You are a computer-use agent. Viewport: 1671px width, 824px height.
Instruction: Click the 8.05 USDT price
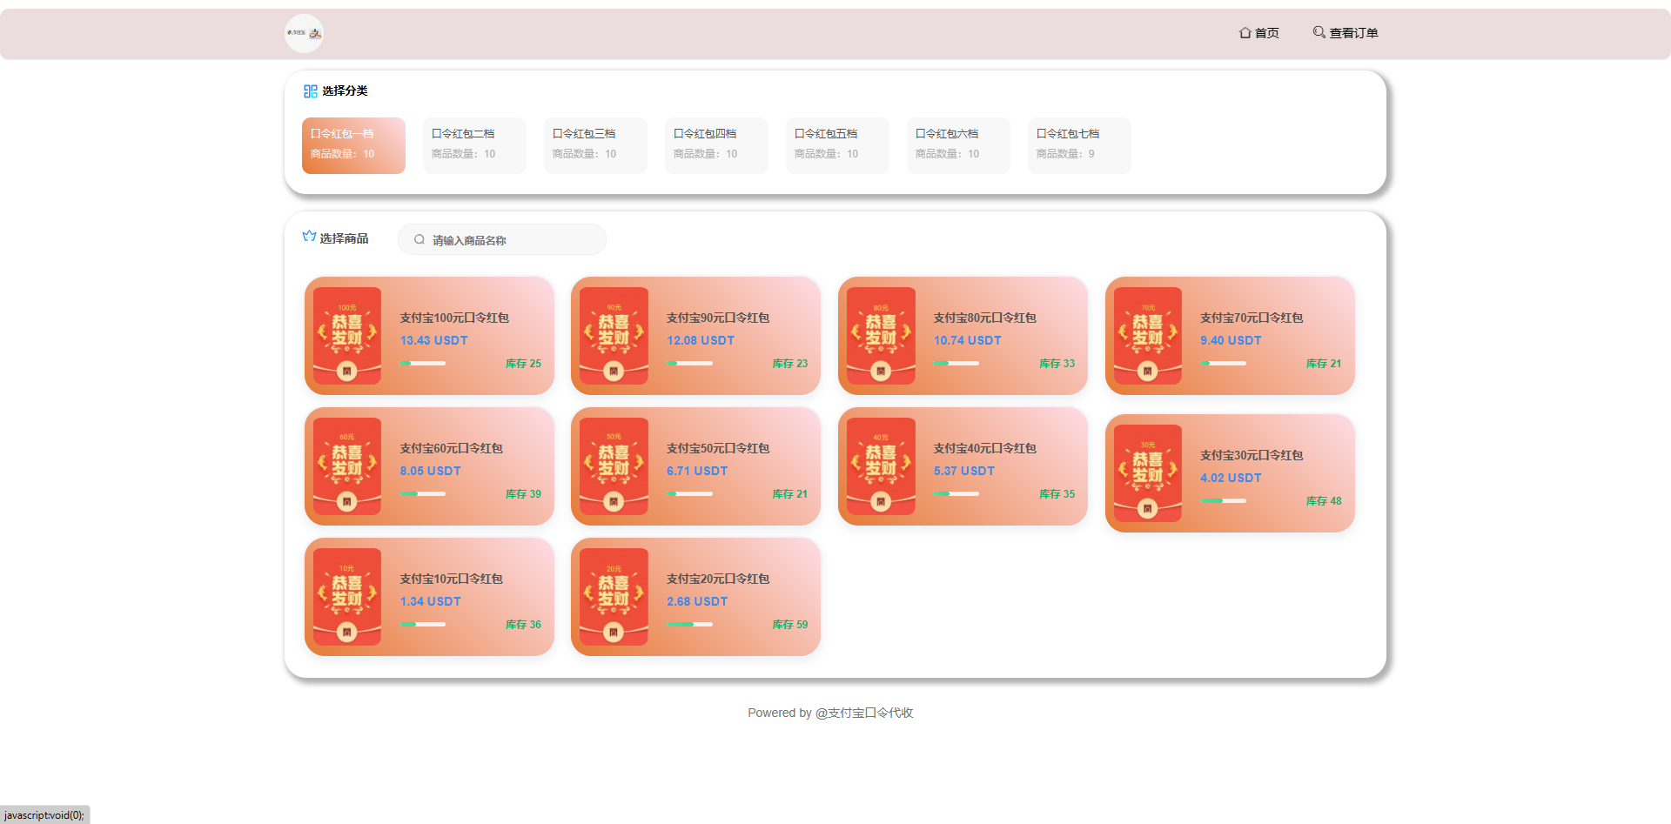tap(431, 471)
